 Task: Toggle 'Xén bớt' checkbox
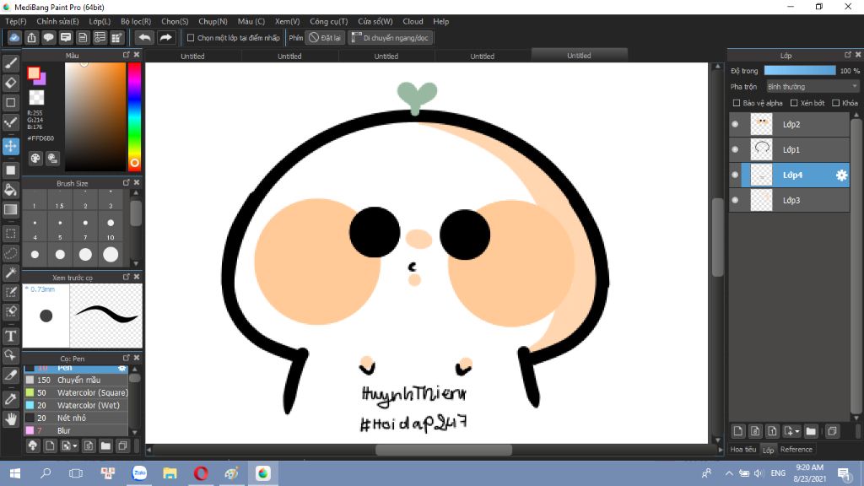794,103
